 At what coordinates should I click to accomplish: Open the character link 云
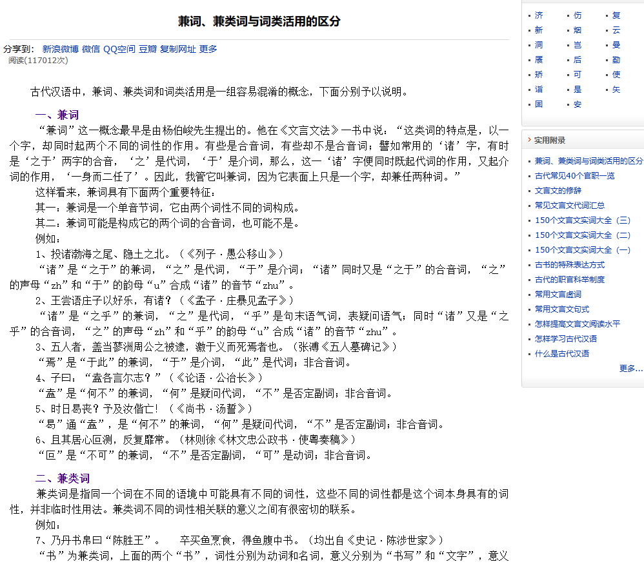616,30
